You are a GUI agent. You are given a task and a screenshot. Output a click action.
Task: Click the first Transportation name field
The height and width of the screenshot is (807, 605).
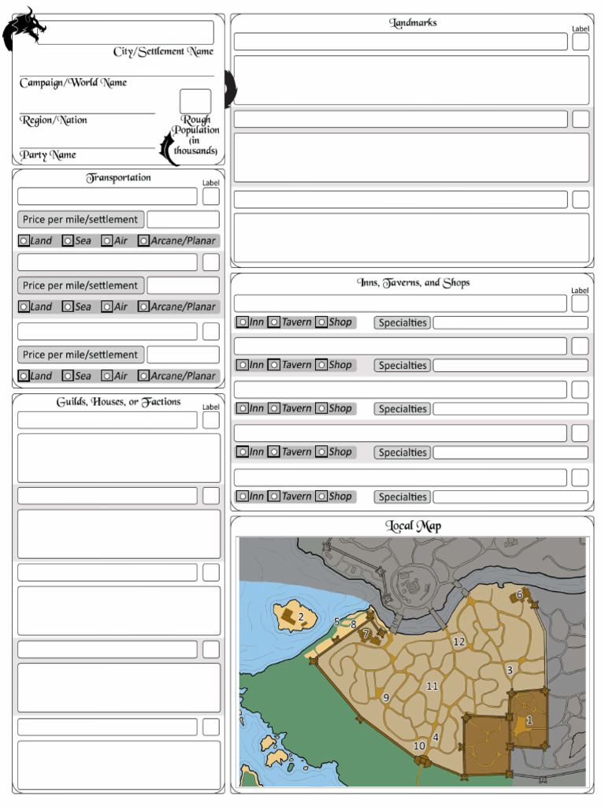(x=107, y=196)
